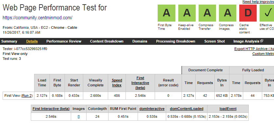
Task: Click the Speed Index column header link
Action: tap(117, 83)
